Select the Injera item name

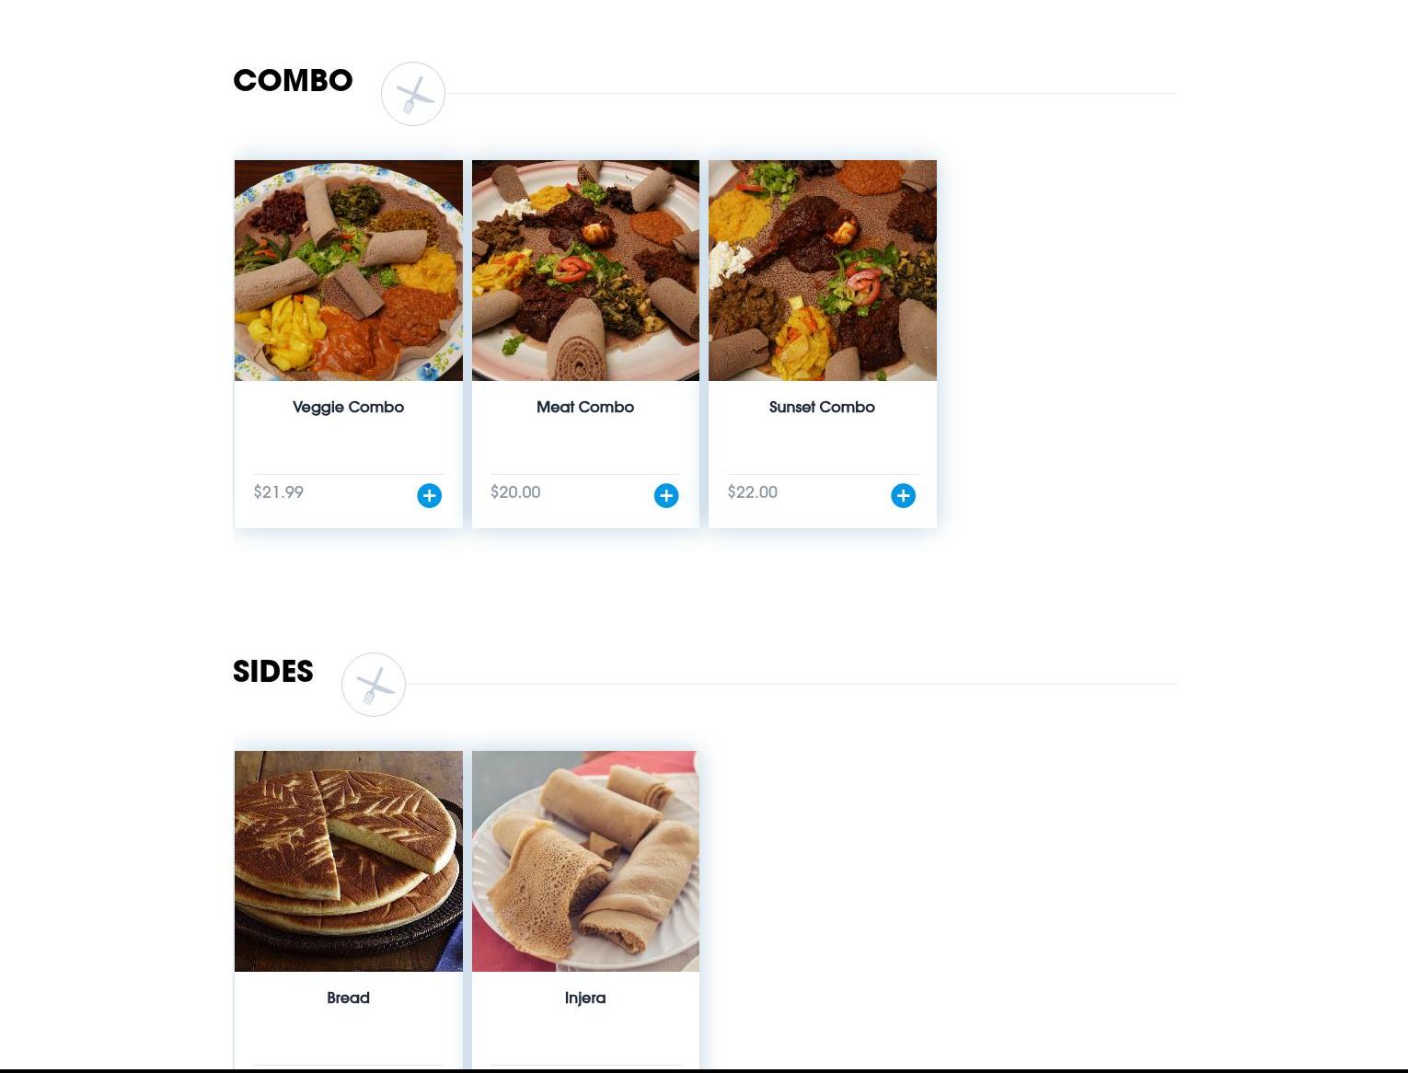[585, 998]
